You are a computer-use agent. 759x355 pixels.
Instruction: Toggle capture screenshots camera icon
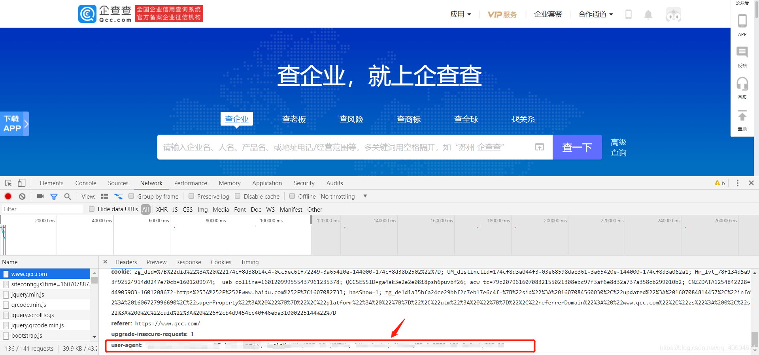[40, 196]
